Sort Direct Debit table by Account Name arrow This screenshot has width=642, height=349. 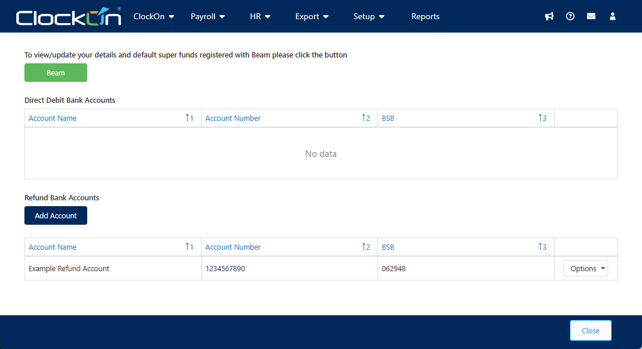click(190, 118)
